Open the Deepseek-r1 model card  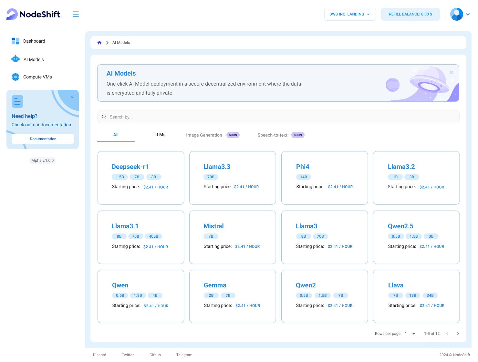point(141,178)
